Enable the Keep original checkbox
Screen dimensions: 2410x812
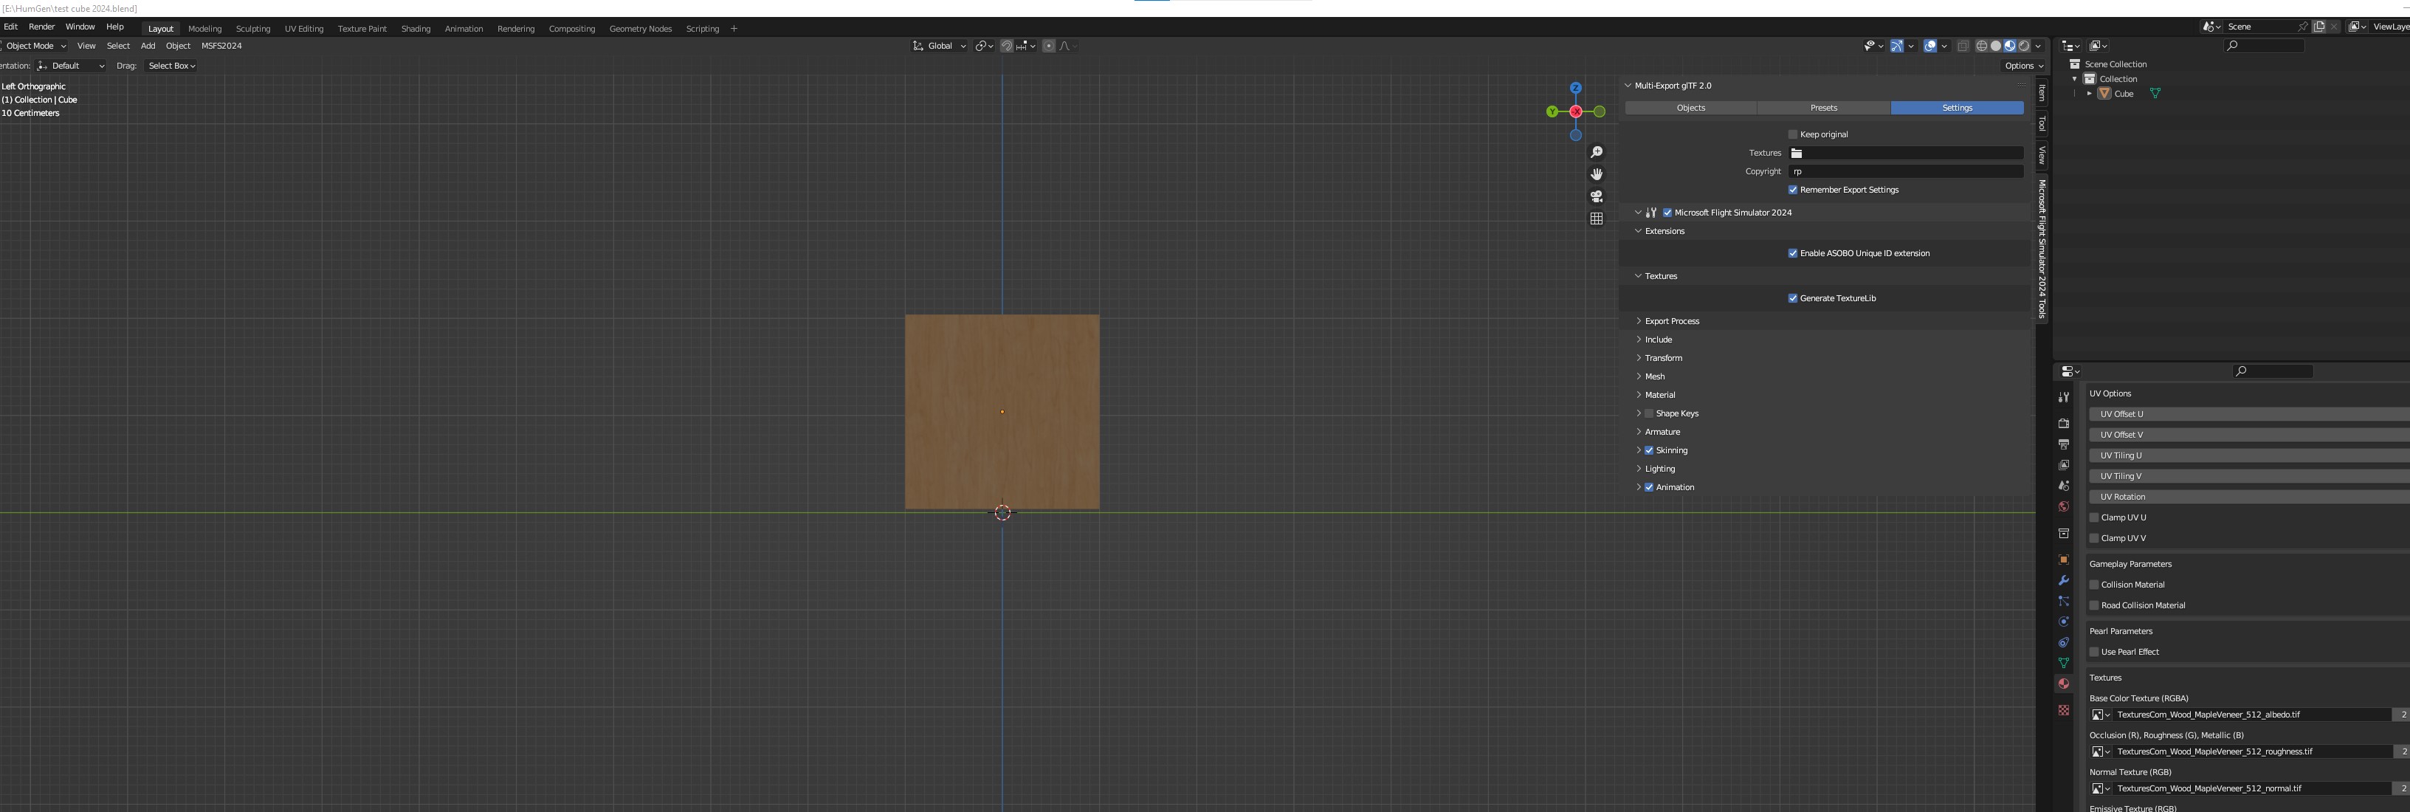pyautogui.click(x=1792, y=134)
